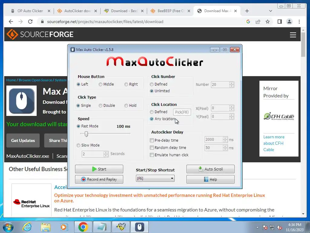Click the SourceForge logo
310x233 pixels.
40,34
